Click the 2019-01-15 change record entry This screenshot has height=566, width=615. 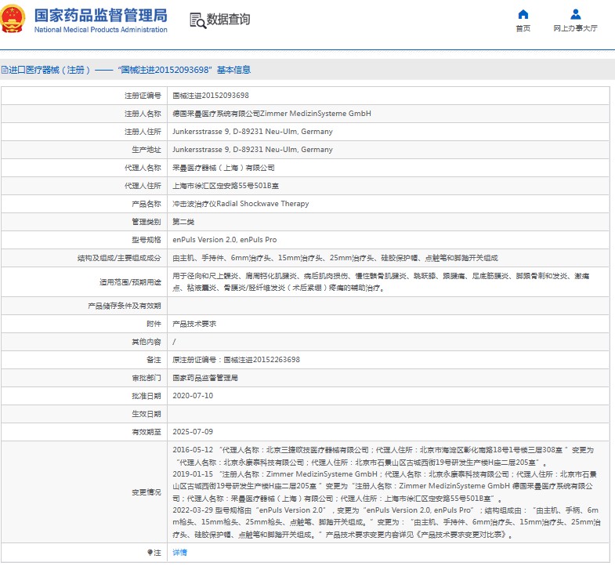385,486
